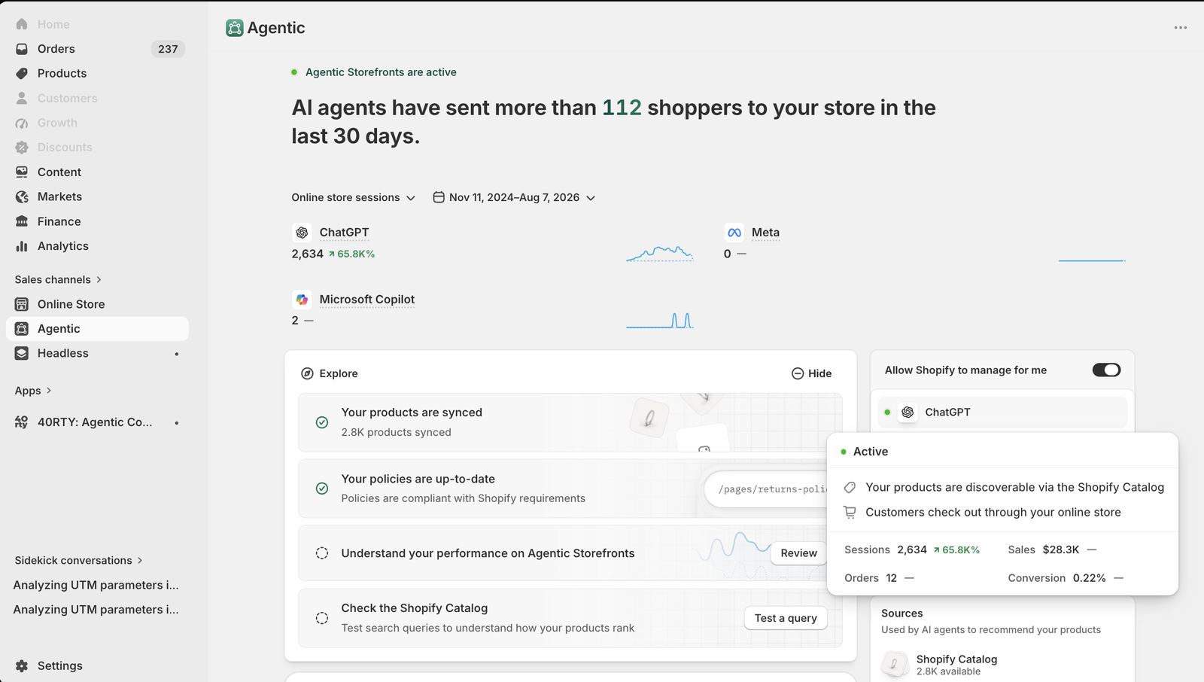Click the Discounts badge icon
Image resolution: width=1204 pixels, height=682 pixels.
[x=22, y=148]
